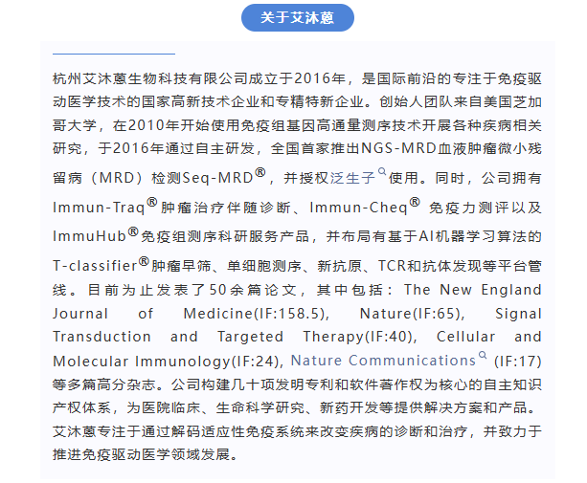The height and width of the screenshot is (483, 587).
Task: Click the text Immun-Traq
Action: (x=99, y=208)
